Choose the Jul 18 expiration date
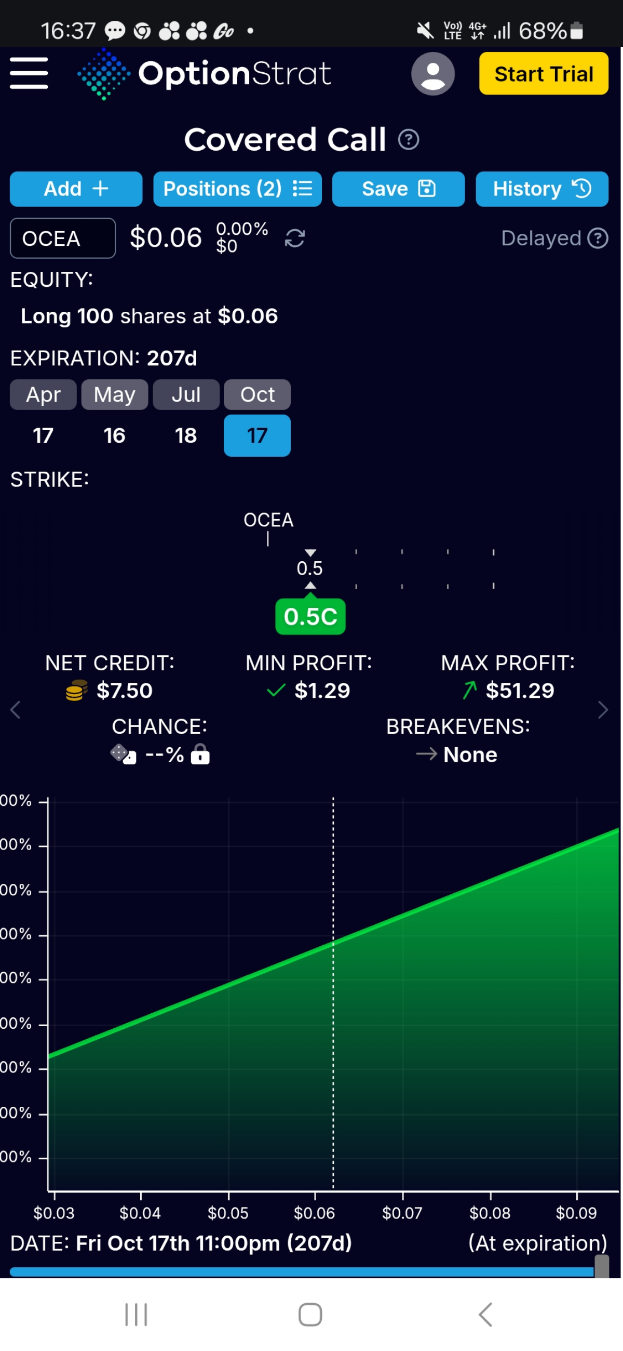The image size is (623, 1351). pos(186,435)
